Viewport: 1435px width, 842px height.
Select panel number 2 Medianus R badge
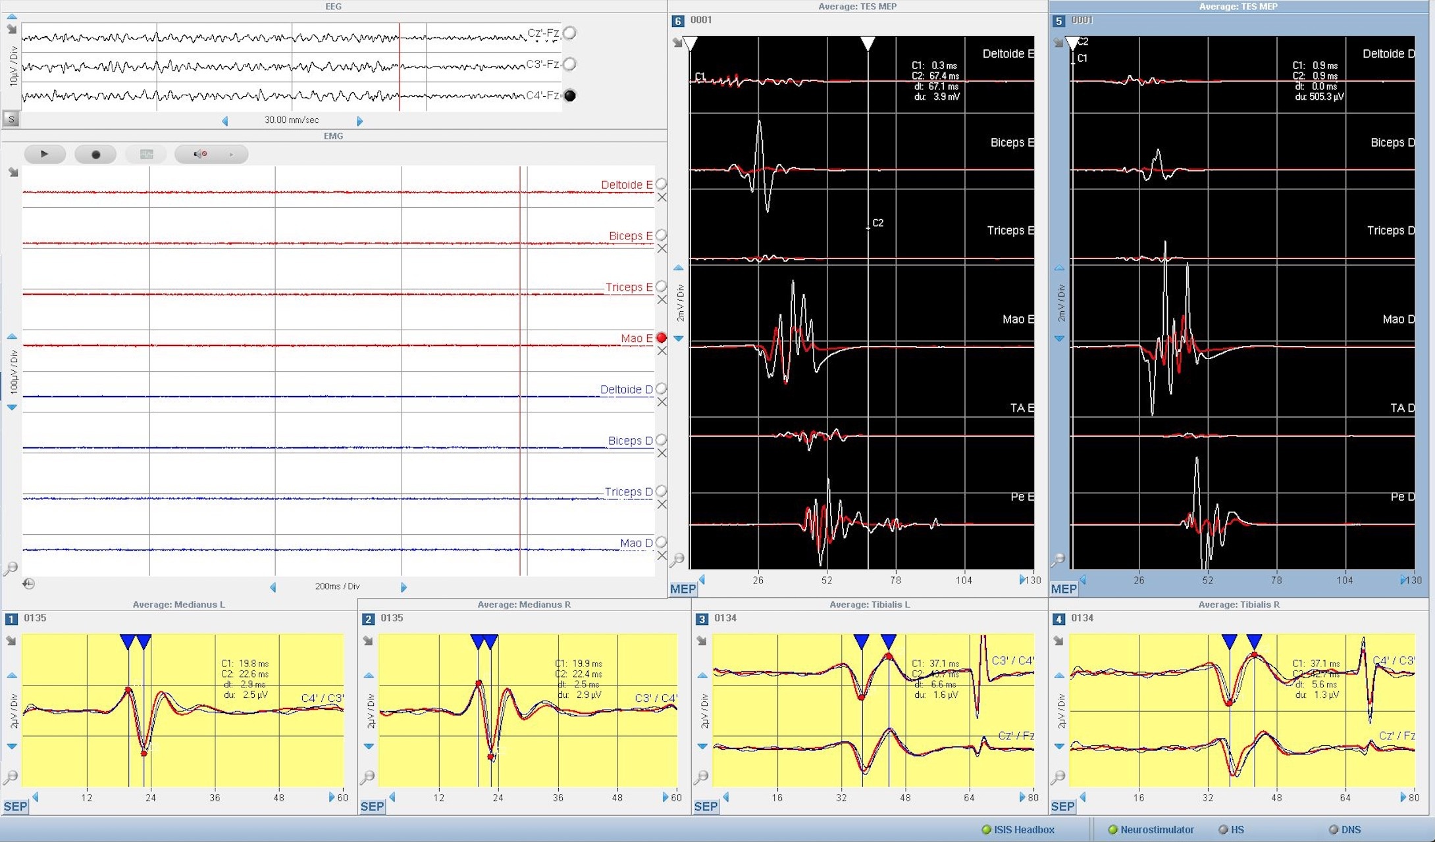pyautogui.click(x=369, y=619)
